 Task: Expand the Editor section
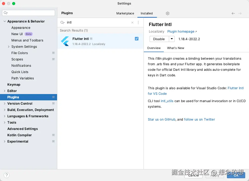click(5, 91)
